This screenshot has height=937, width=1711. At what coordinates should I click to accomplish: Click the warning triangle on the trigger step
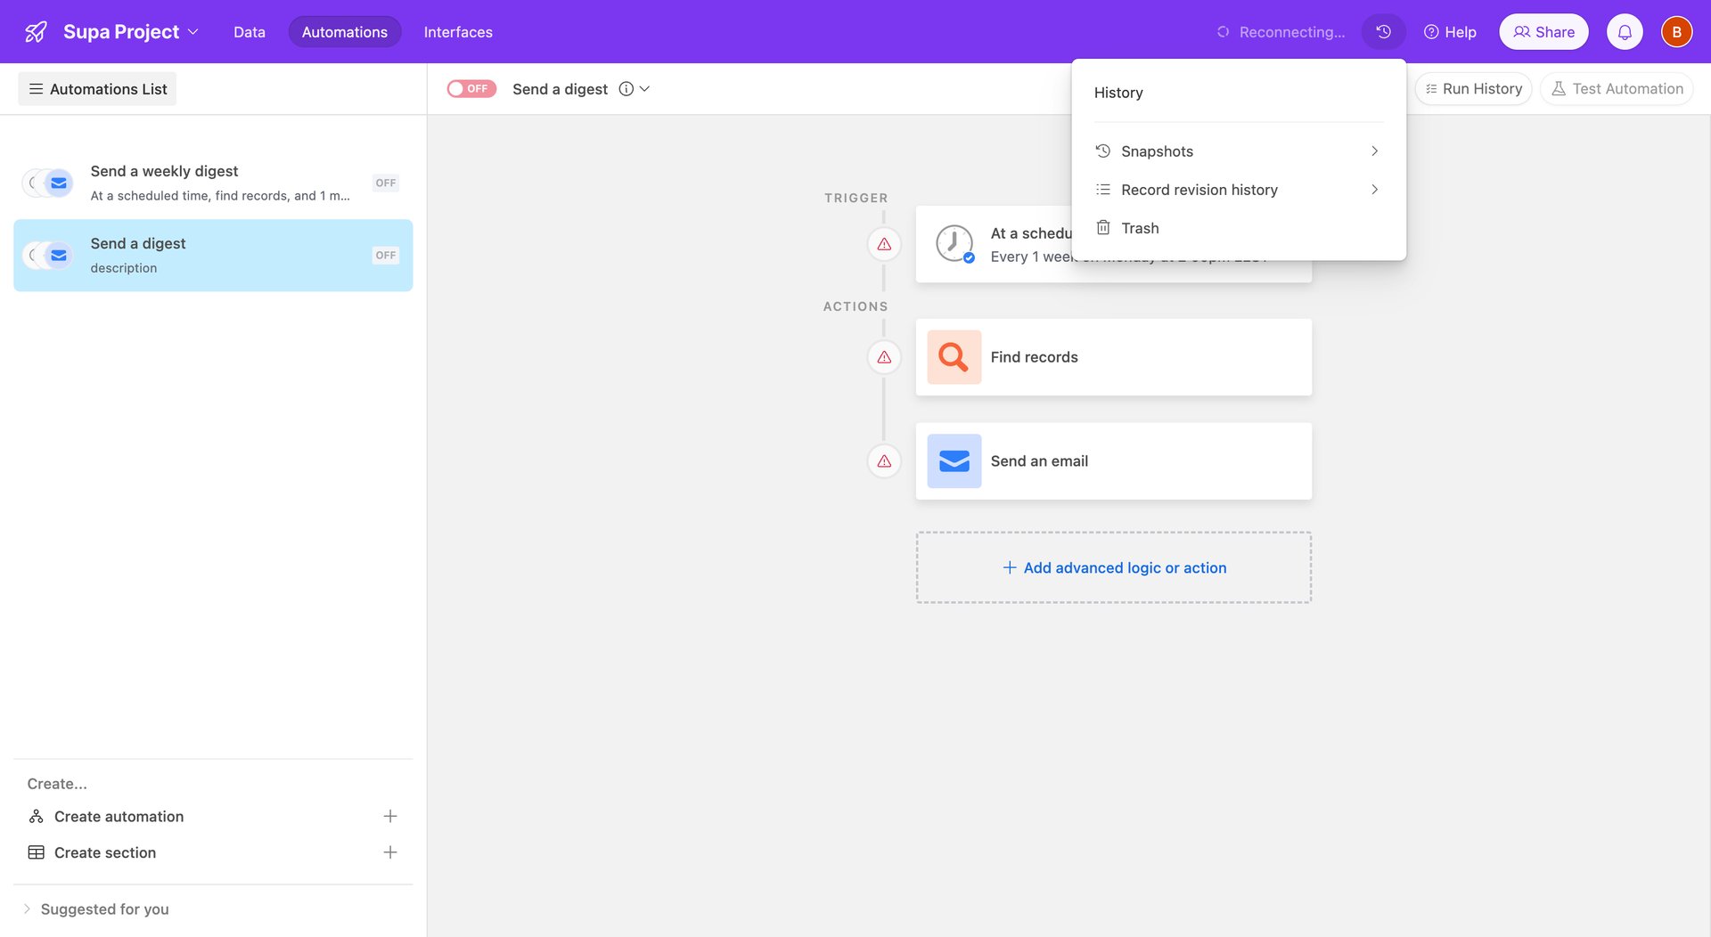pos(883,243)
